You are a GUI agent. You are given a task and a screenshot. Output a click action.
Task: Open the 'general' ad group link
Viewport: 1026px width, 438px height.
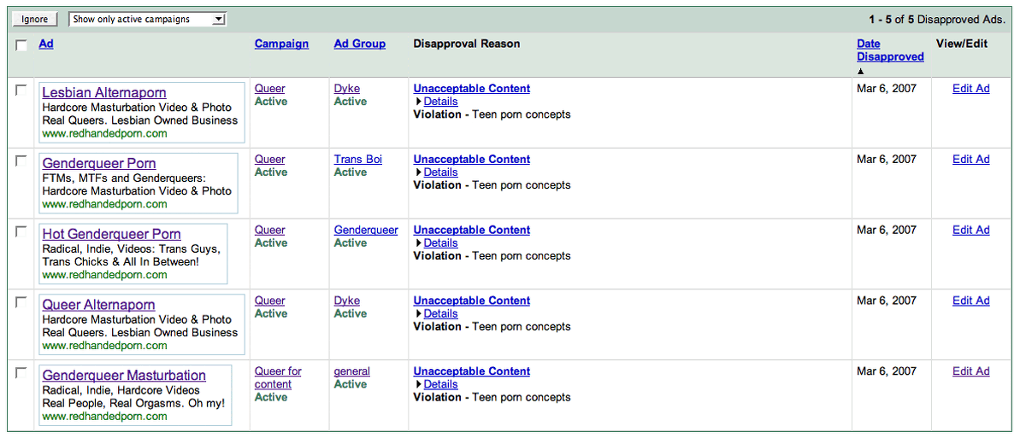click(x=351, y=371)
